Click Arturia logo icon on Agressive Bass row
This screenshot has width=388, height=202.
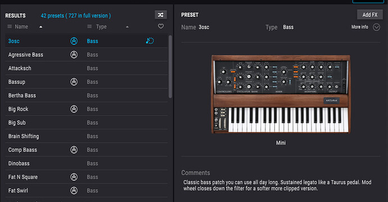[x=74, y=54]
